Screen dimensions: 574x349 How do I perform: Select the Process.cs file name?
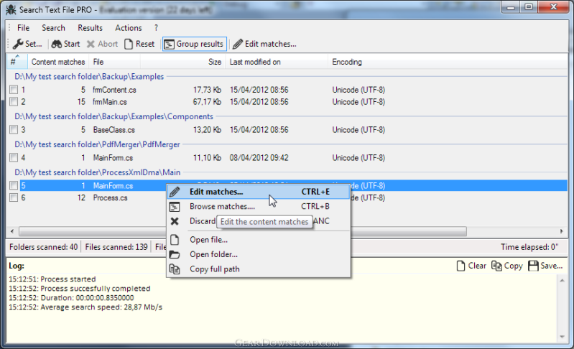[x=110, y=197]
